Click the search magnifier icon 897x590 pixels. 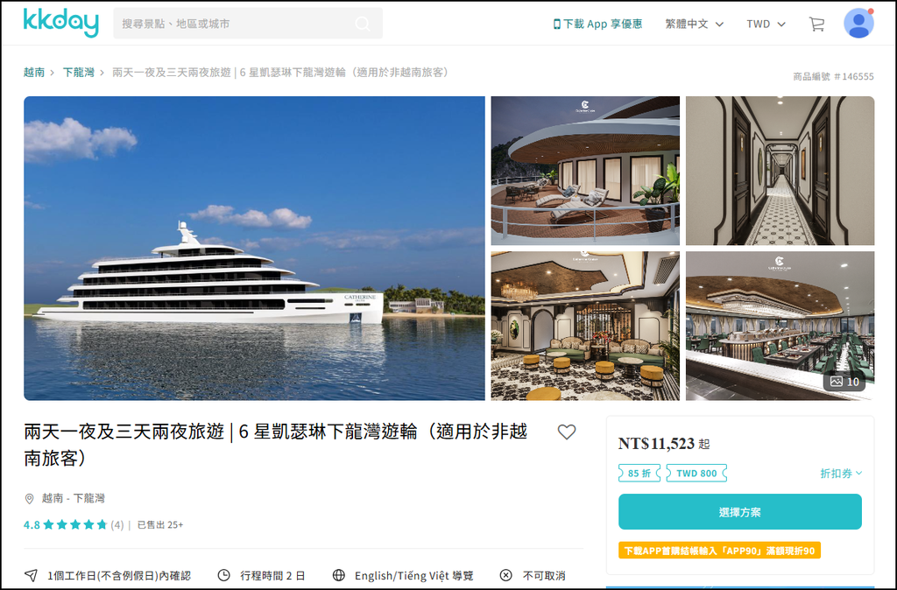[x=363, y=24]
